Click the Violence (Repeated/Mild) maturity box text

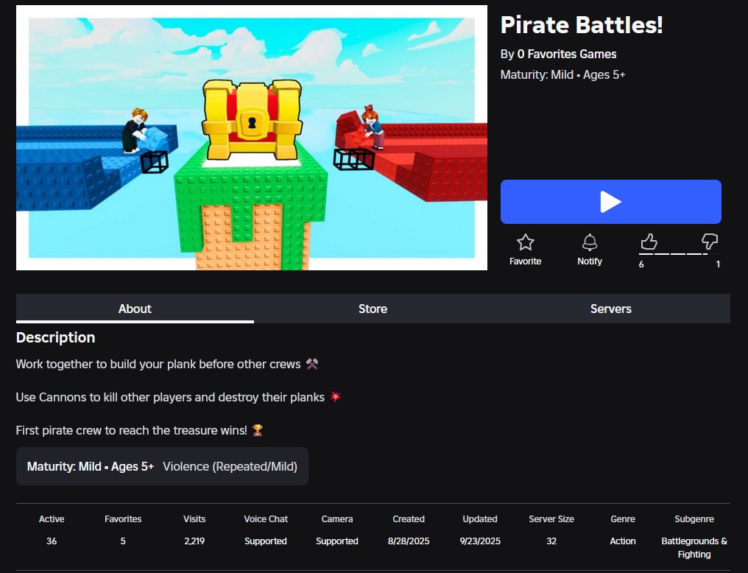coord(230,466)
